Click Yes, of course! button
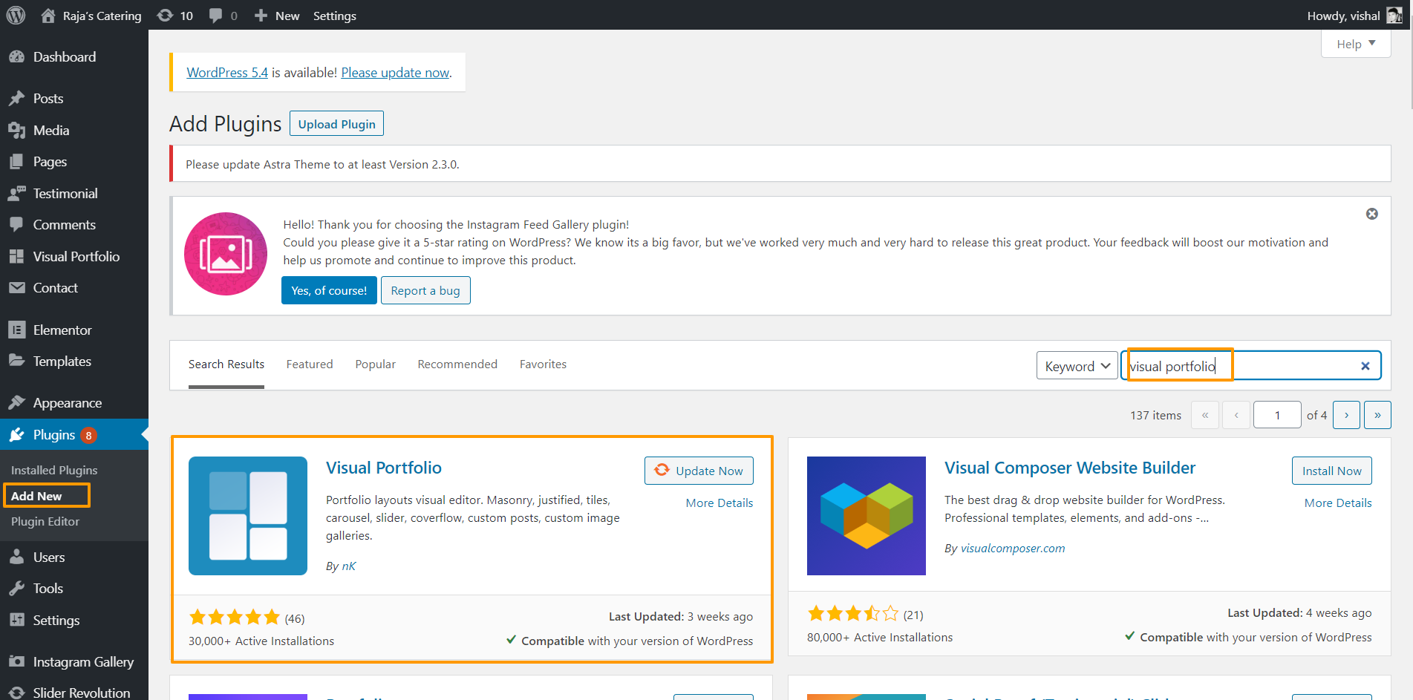This screenshot has width=1413, height=700. [x=329, y=290]
